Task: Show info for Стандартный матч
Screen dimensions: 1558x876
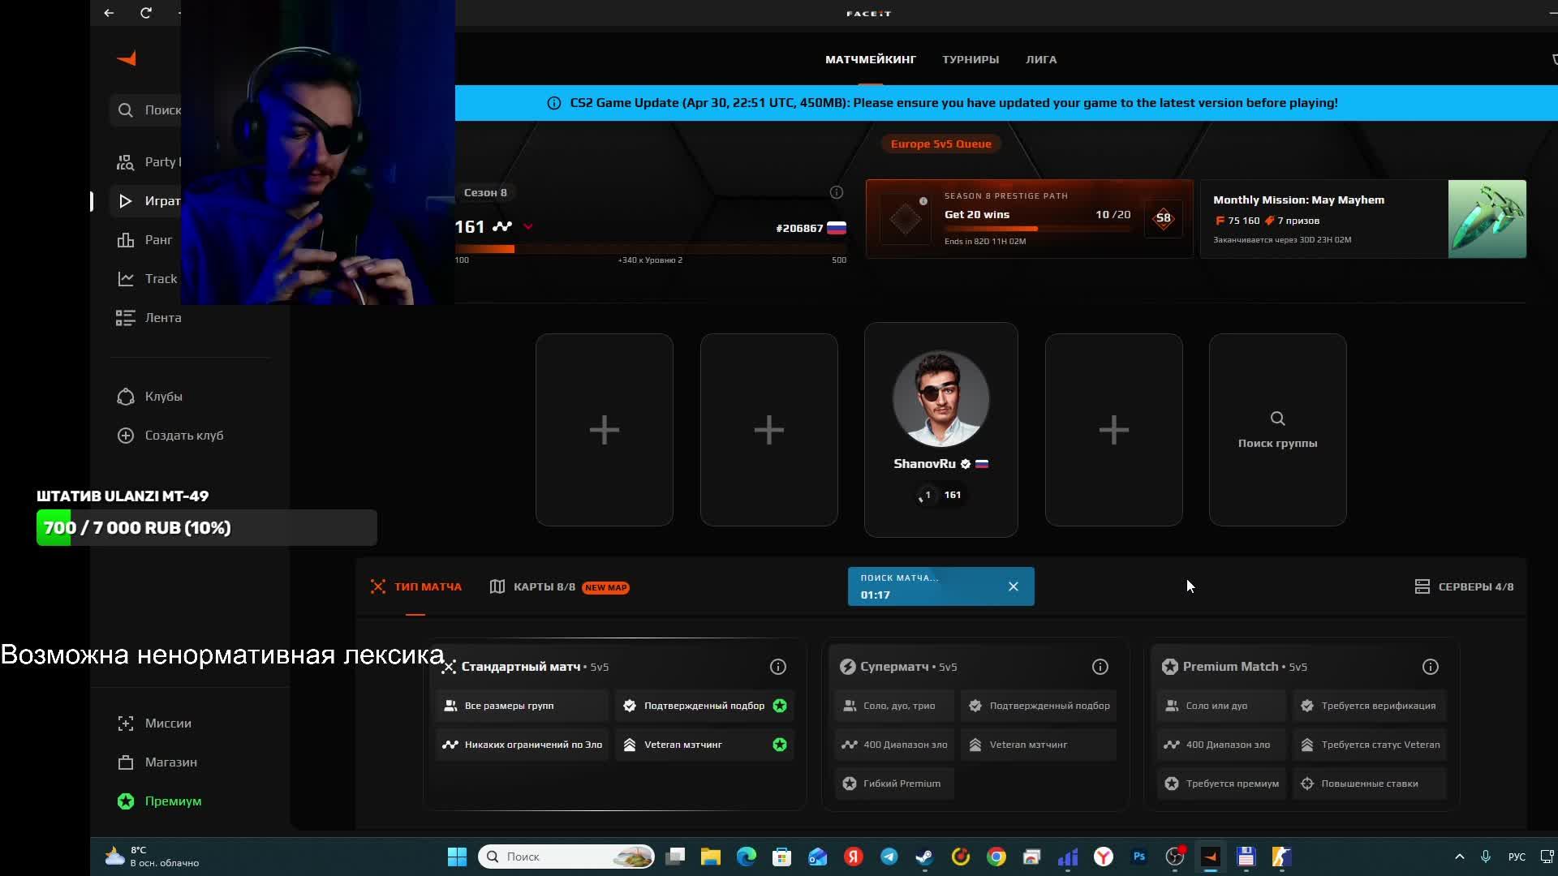Action: [778, 667]
